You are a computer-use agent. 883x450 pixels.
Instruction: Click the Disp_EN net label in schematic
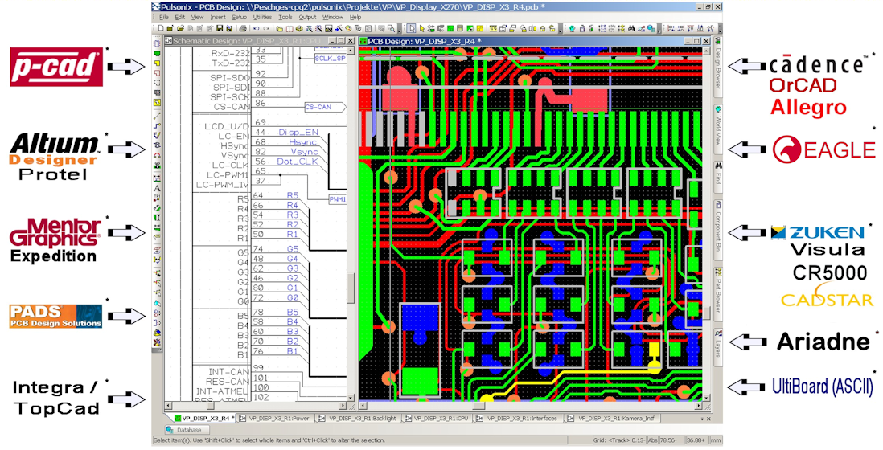[x=298, y=132]
